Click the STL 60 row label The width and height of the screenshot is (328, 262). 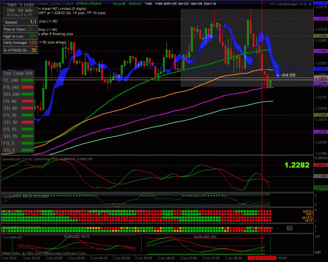pos(10,108)
